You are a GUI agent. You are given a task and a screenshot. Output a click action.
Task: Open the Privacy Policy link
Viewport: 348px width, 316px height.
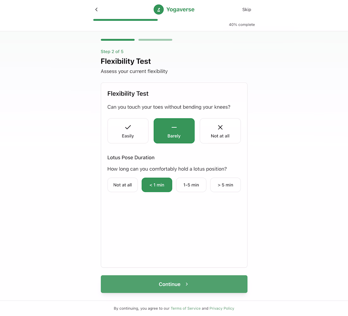coord(222,308)
